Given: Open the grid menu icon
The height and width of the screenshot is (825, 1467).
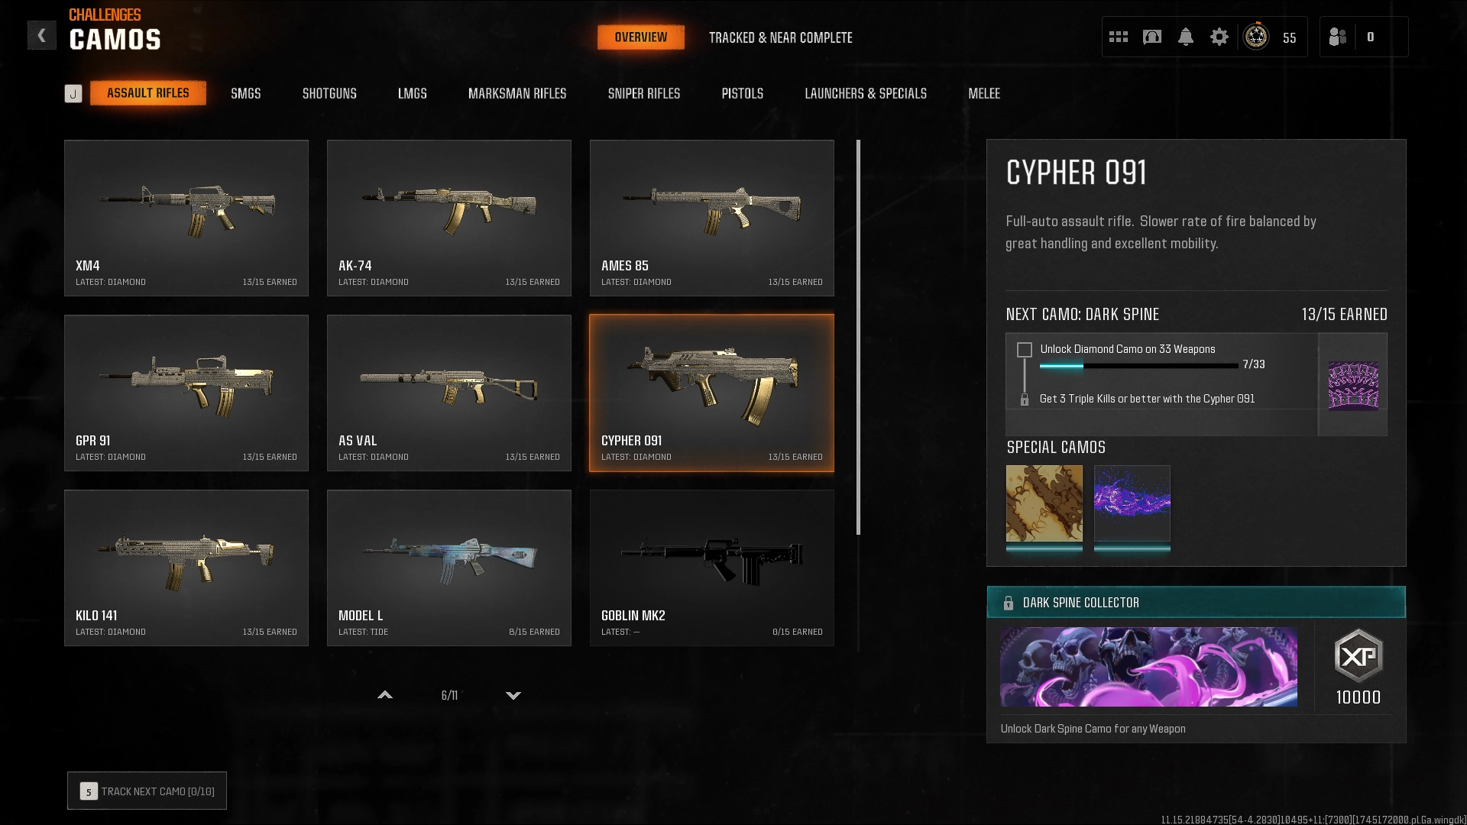Looking at the screenshot, I should [x=1119, y=37].
